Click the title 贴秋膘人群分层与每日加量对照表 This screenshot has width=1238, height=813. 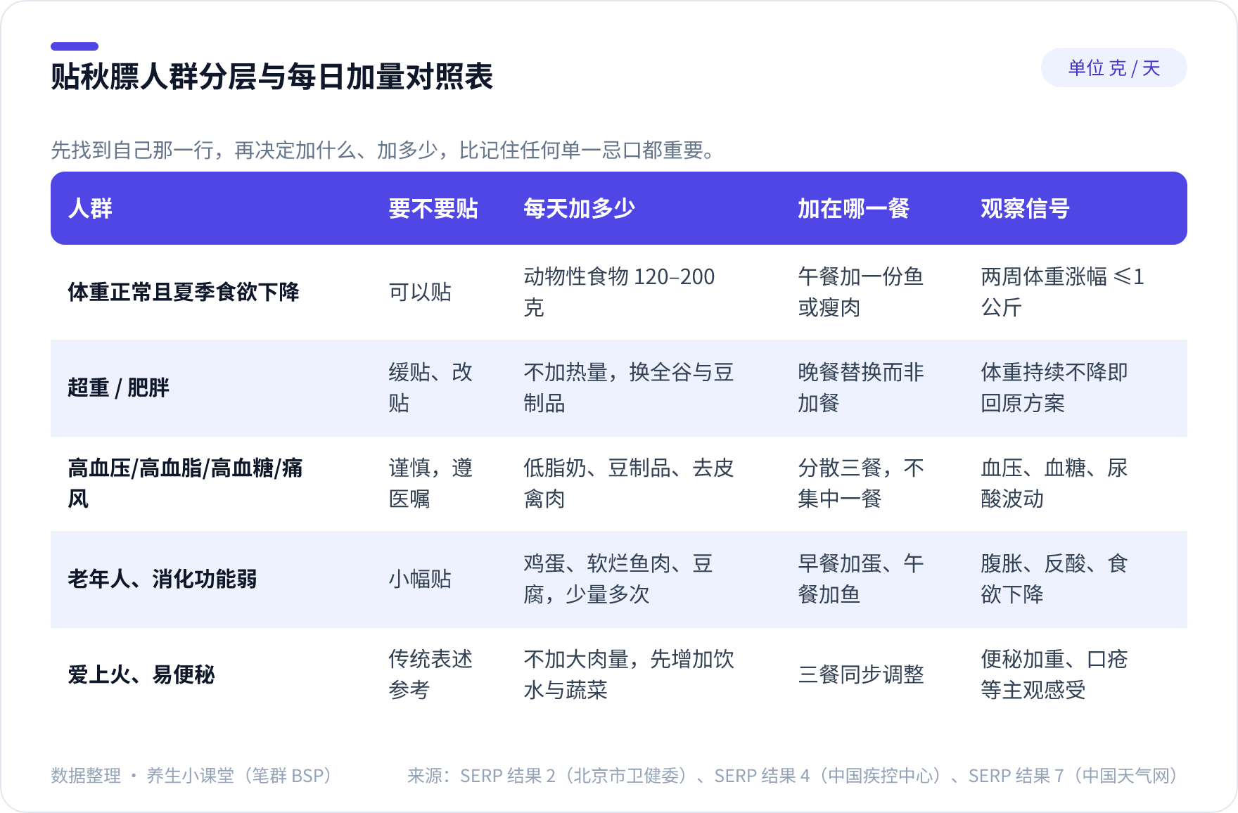point(272,77)
